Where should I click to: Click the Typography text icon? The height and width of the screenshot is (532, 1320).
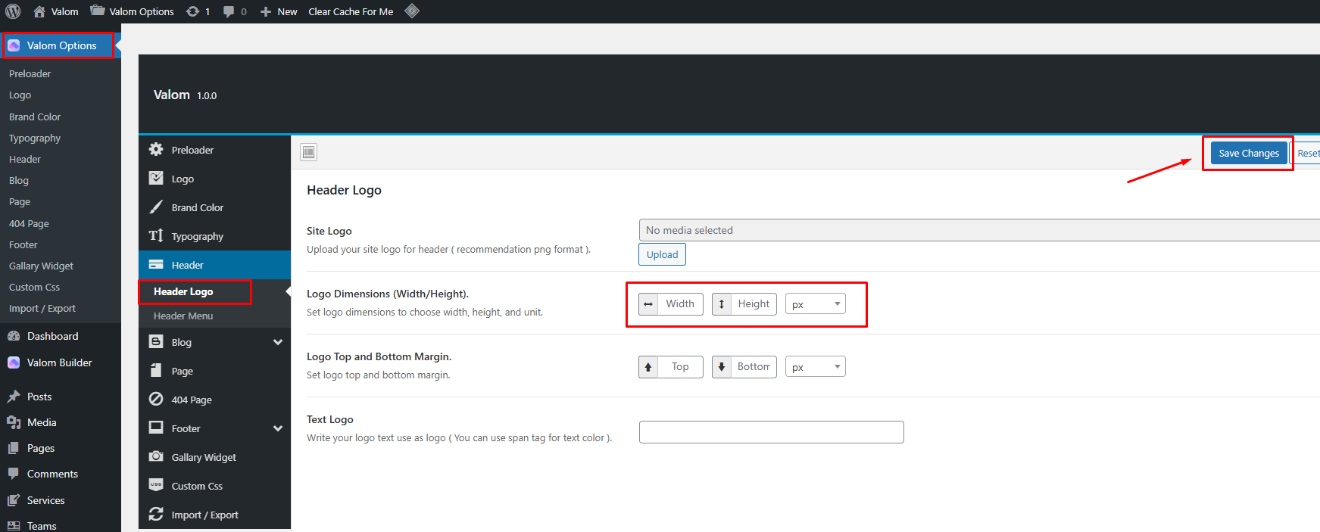coord(156,235)
